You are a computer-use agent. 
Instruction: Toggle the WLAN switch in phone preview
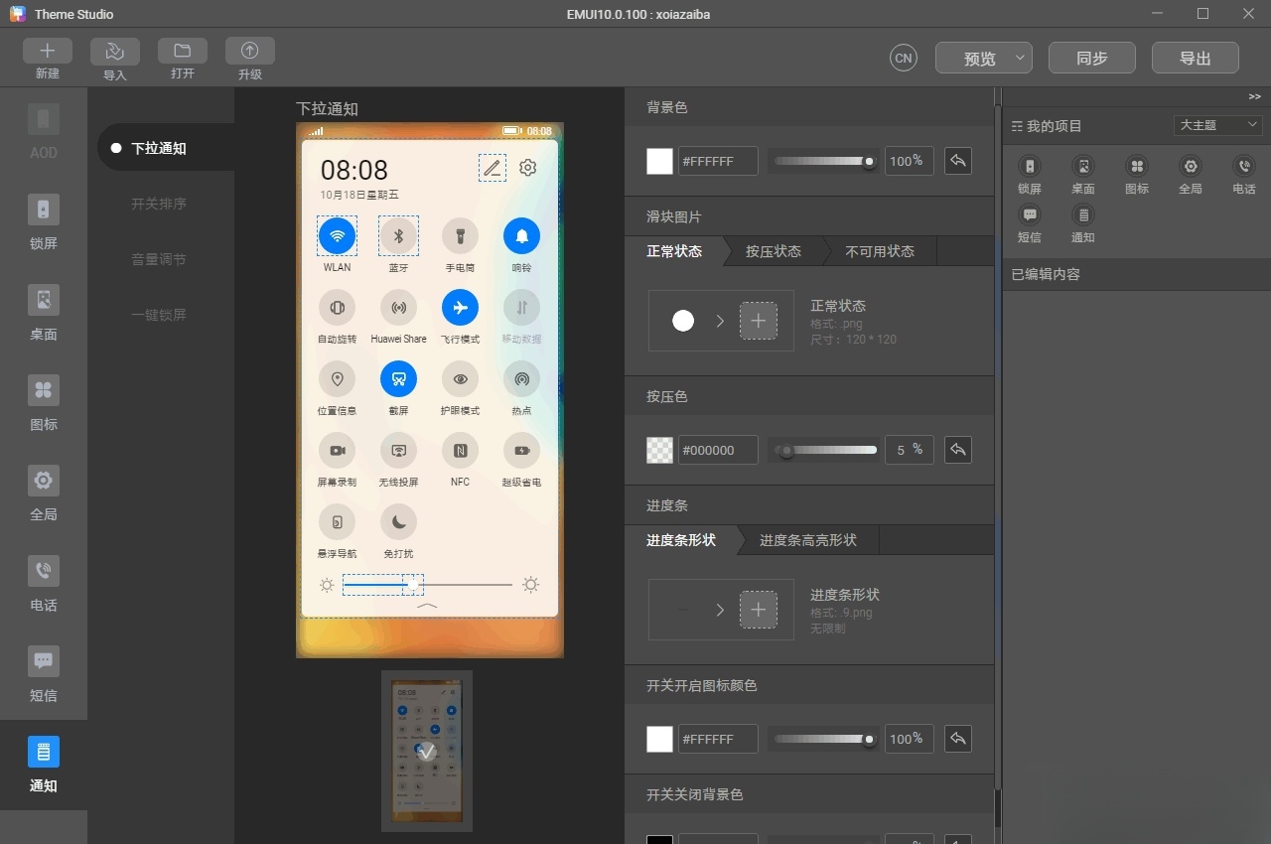click(338, 236)
